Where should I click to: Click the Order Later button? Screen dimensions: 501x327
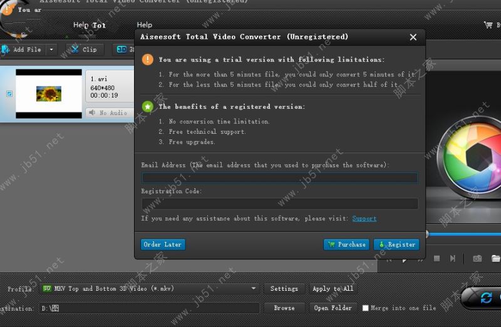coord(163,244)
